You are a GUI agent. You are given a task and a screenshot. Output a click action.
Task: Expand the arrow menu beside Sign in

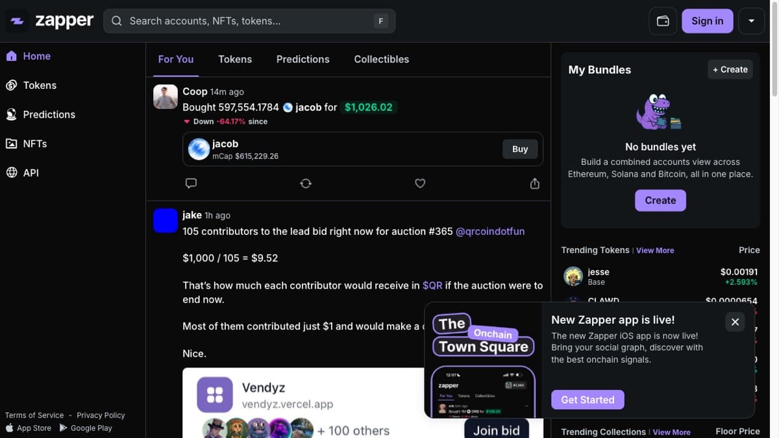751,20
